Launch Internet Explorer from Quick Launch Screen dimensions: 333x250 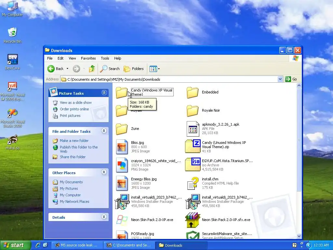coord(38,245)
